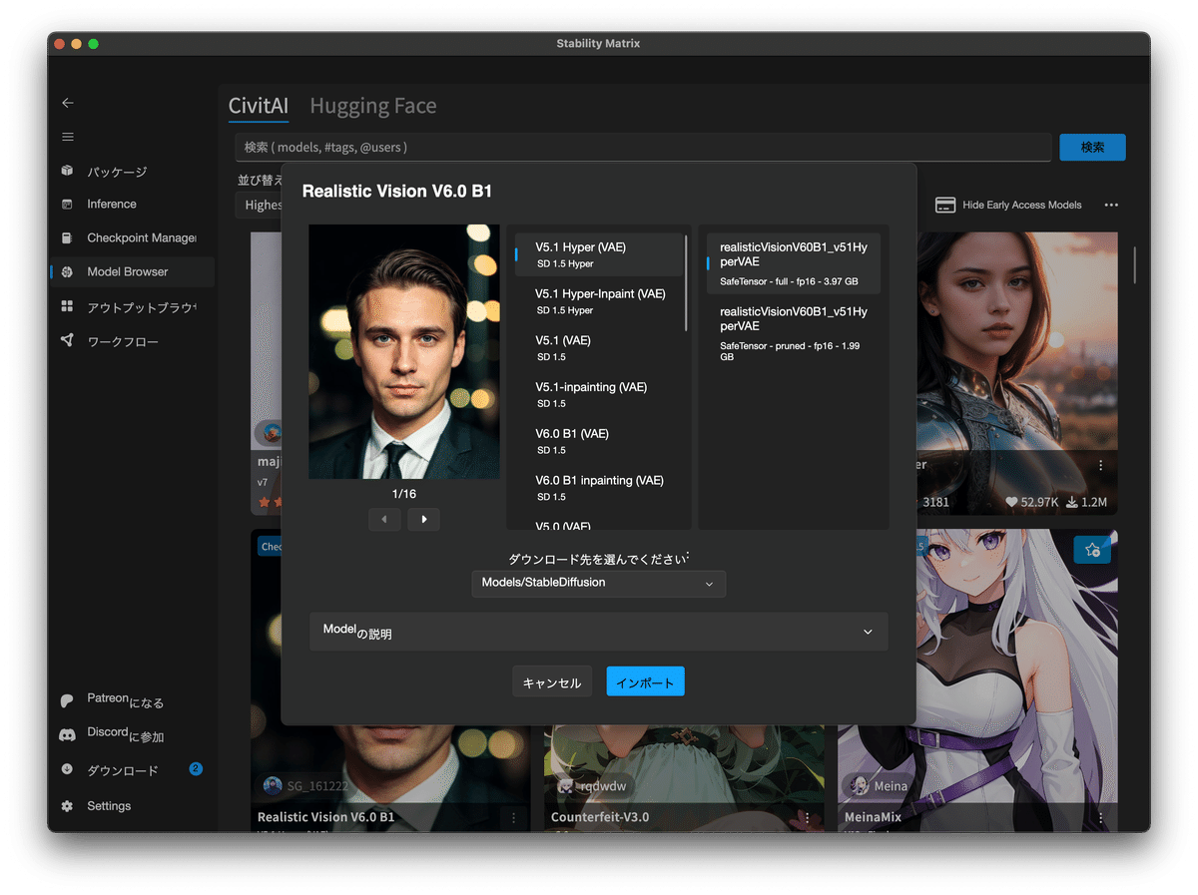Screen dimensions: 1198x895
Task: Open the Inference page from the sidebar
Action: [x=132, y=204]
